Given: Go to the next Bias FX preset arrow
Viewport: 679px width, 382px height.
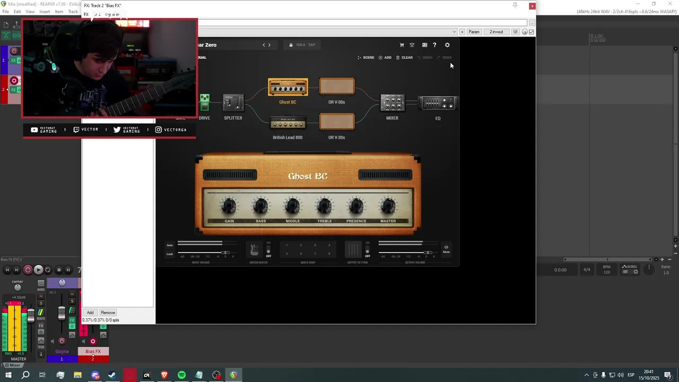Looking at the screenshot, I should click(x=269, y=45).
